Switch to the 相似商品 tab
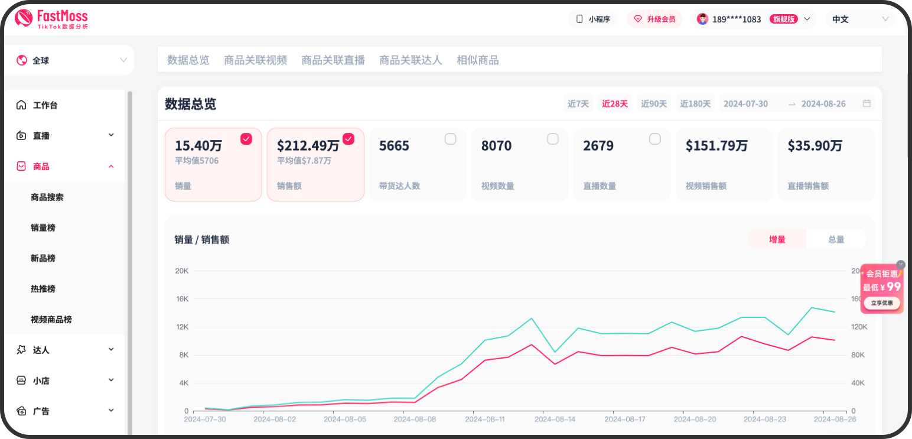The image size is (912, 439). click(x=478, y=60)
